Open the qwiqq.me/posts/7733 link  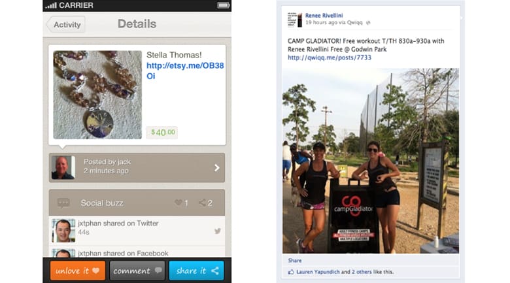[329, 58]
